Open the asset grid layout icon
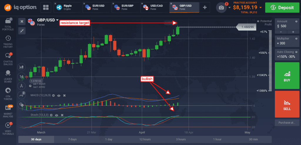Screen dimensions: 301x145 click(46, 7)
